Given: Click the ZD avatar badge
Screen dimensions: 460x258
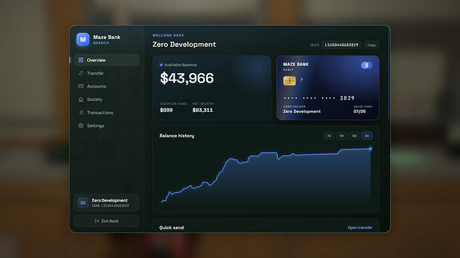Looking at the screenshot, I should 83,202.
